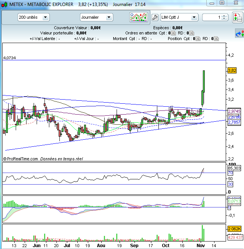This screenshot has height=249, width=244.
Task: Click the 2 062K volume label
Action: (x=234, y=229)
